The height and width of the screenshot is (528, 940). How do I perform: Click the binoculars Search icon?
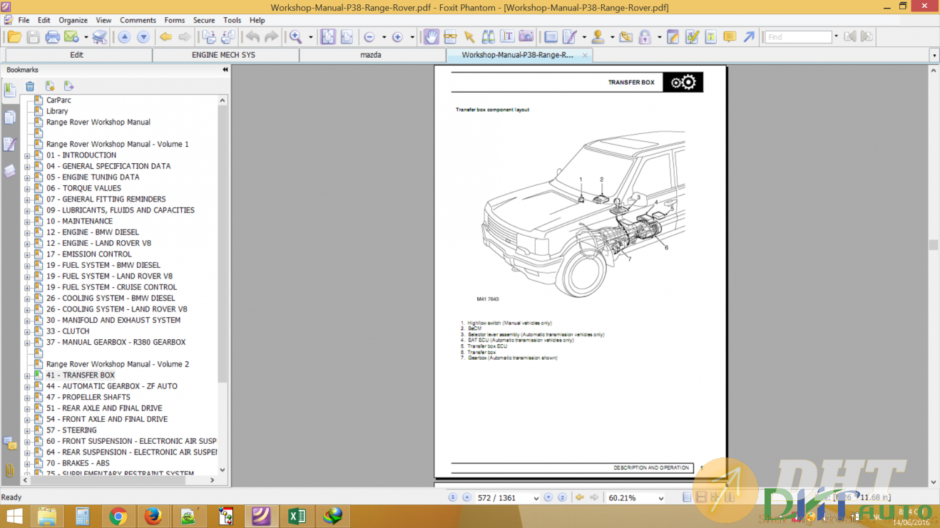click(x=489, y=37)
